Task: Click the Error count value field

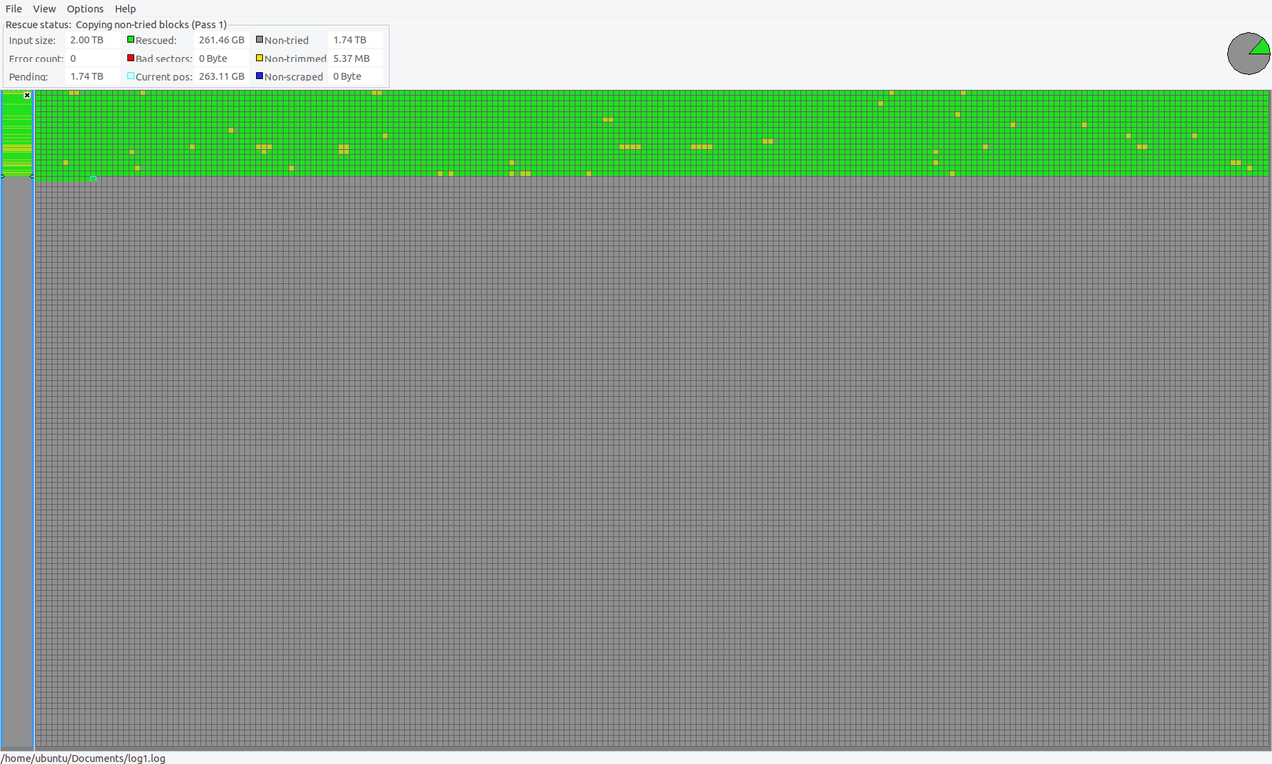Action: coord(92,58)
